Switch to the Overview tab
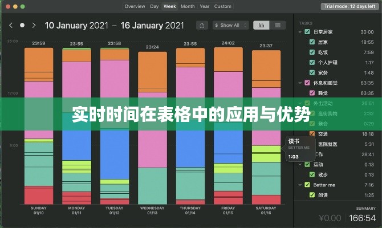Viewport: 382px width, 228px height. tap(135, 6)
